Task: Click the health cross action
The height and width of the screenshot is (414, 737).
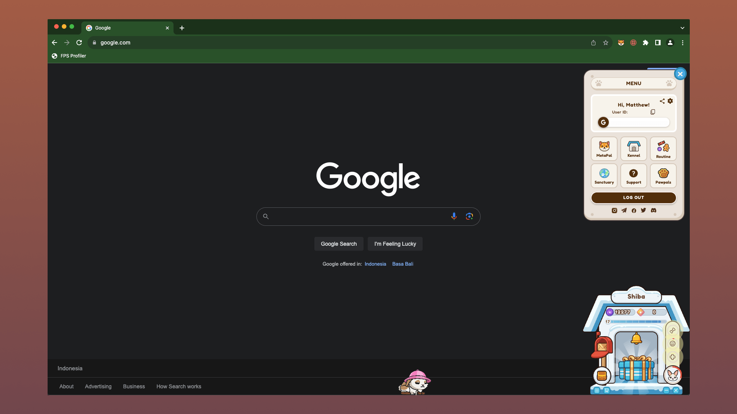Action: pos(673,357)
